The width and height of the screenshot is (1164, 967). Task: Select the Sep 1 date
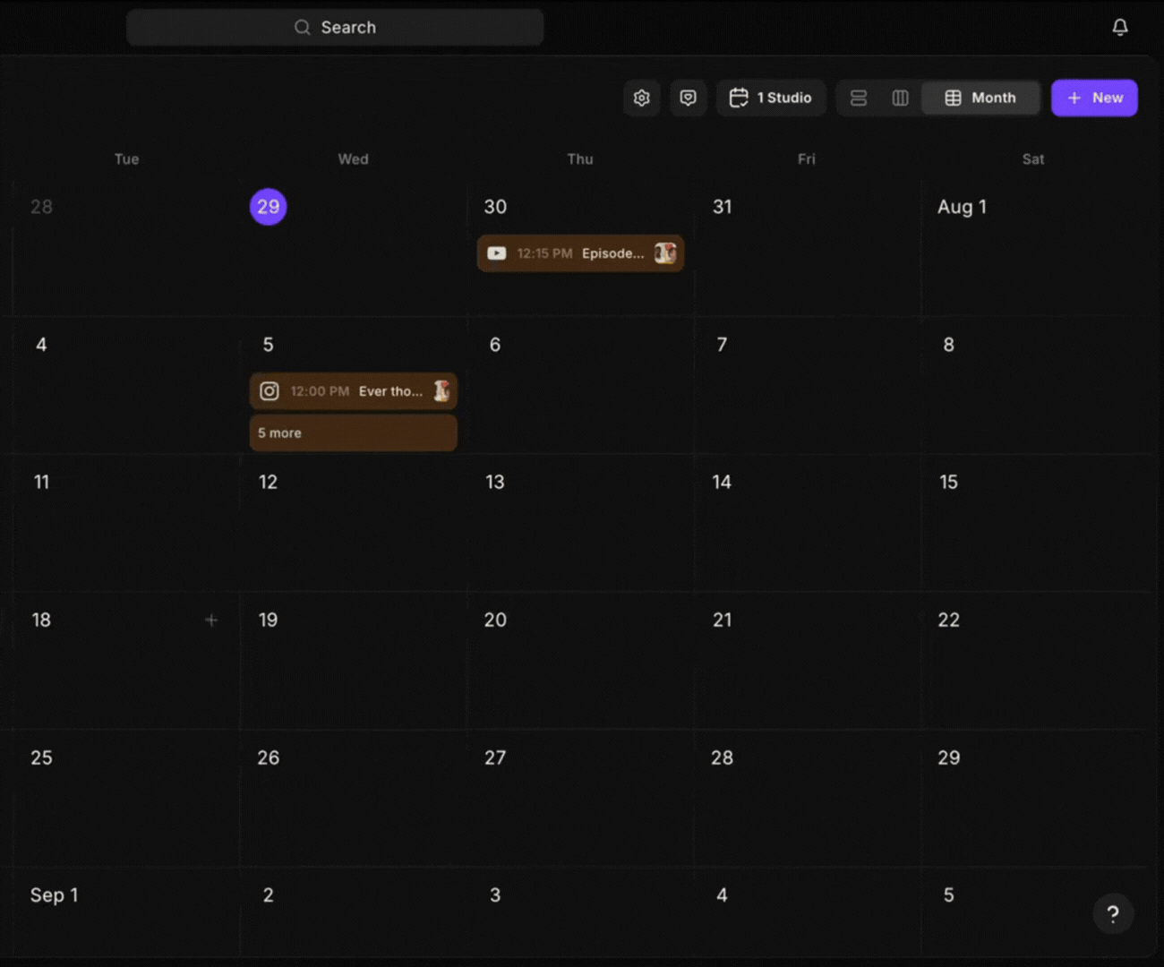pyautogui.click(x=54, y=894)
